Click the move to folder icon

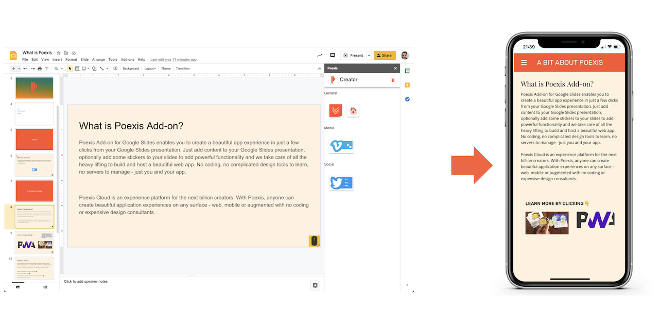point(66,53)
